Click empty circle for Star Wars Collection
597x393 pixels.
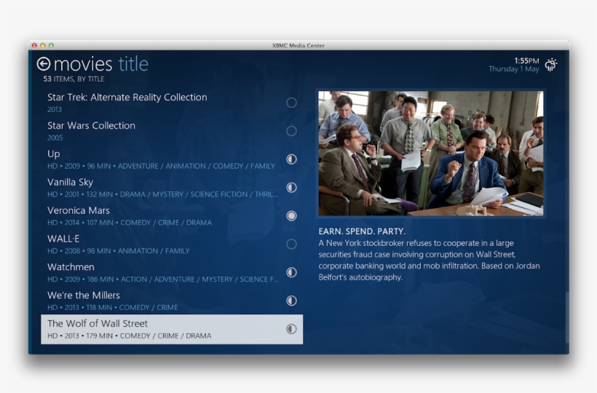pyautogui.click(x=291, y=131)
